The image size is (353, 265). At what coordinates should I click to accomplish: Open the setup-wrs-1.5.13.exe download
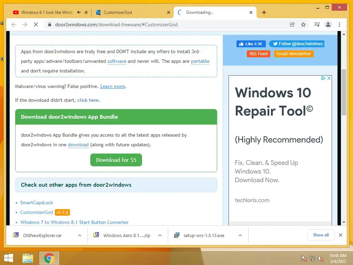[204, 235]
